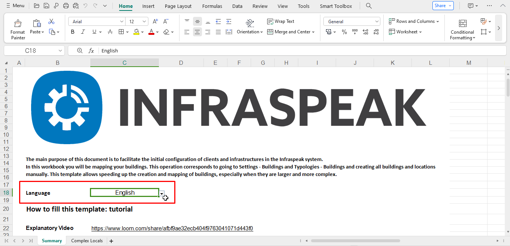This screenshot has height=246, width=510.
Task: Align text to top
Action: coord(187,21)
